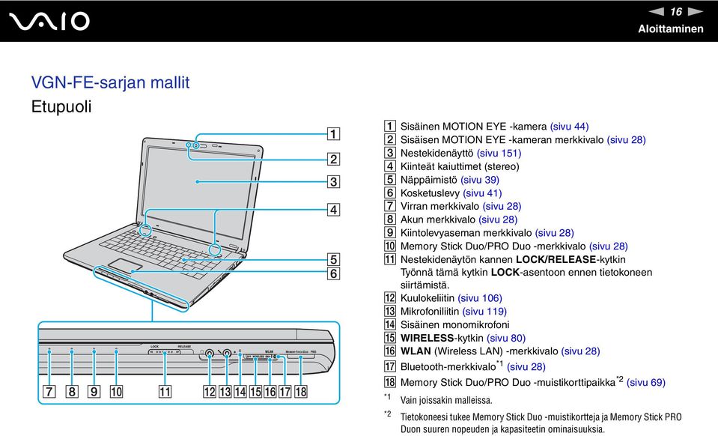This screenshot has width=718, height=436.
Task: Open the (sivu 151) link for Nestekidenäyttö
Action: point(499,153)
